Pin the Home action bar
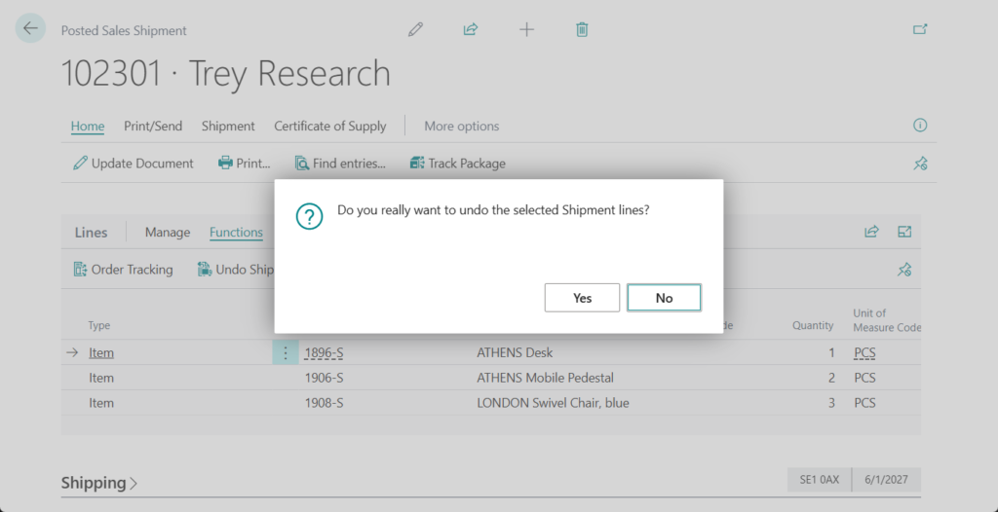Viewport: 998px width, 512px height. (919, 164)
